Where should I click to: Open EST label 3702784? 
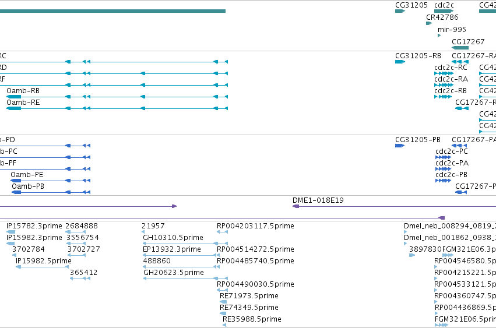tap(29, 249)
